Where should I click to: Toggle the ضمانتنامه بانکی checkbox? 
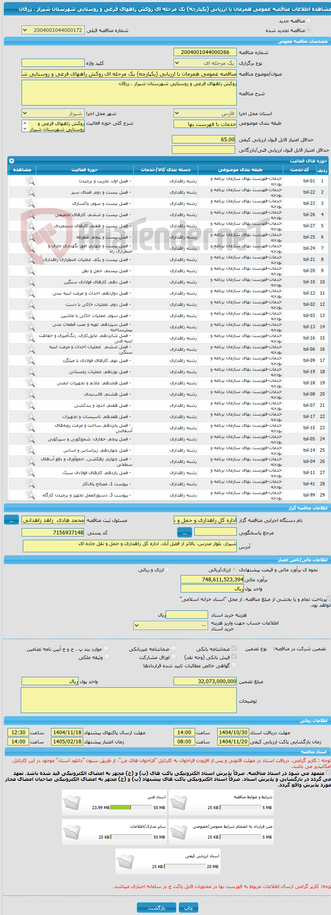coord(234,648)
